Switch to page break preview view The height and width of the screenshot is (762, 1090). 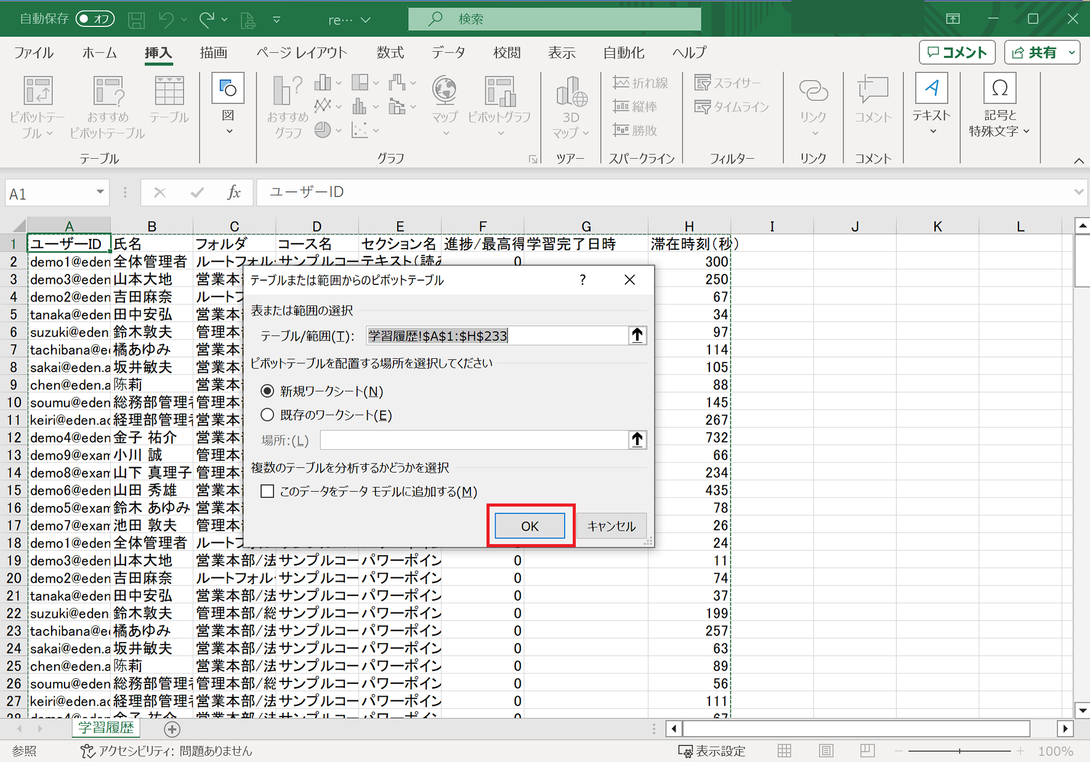[867, 751]
